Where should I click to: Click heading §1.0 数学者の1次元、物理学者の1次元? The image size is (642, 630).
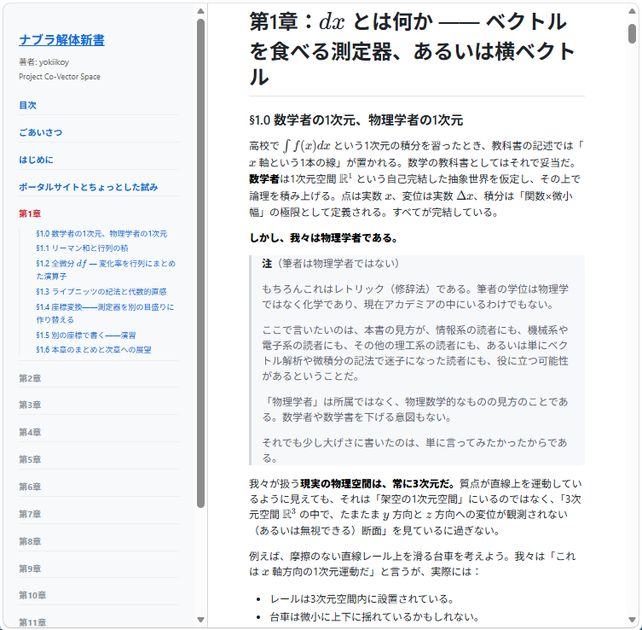[x=356, y=120]
